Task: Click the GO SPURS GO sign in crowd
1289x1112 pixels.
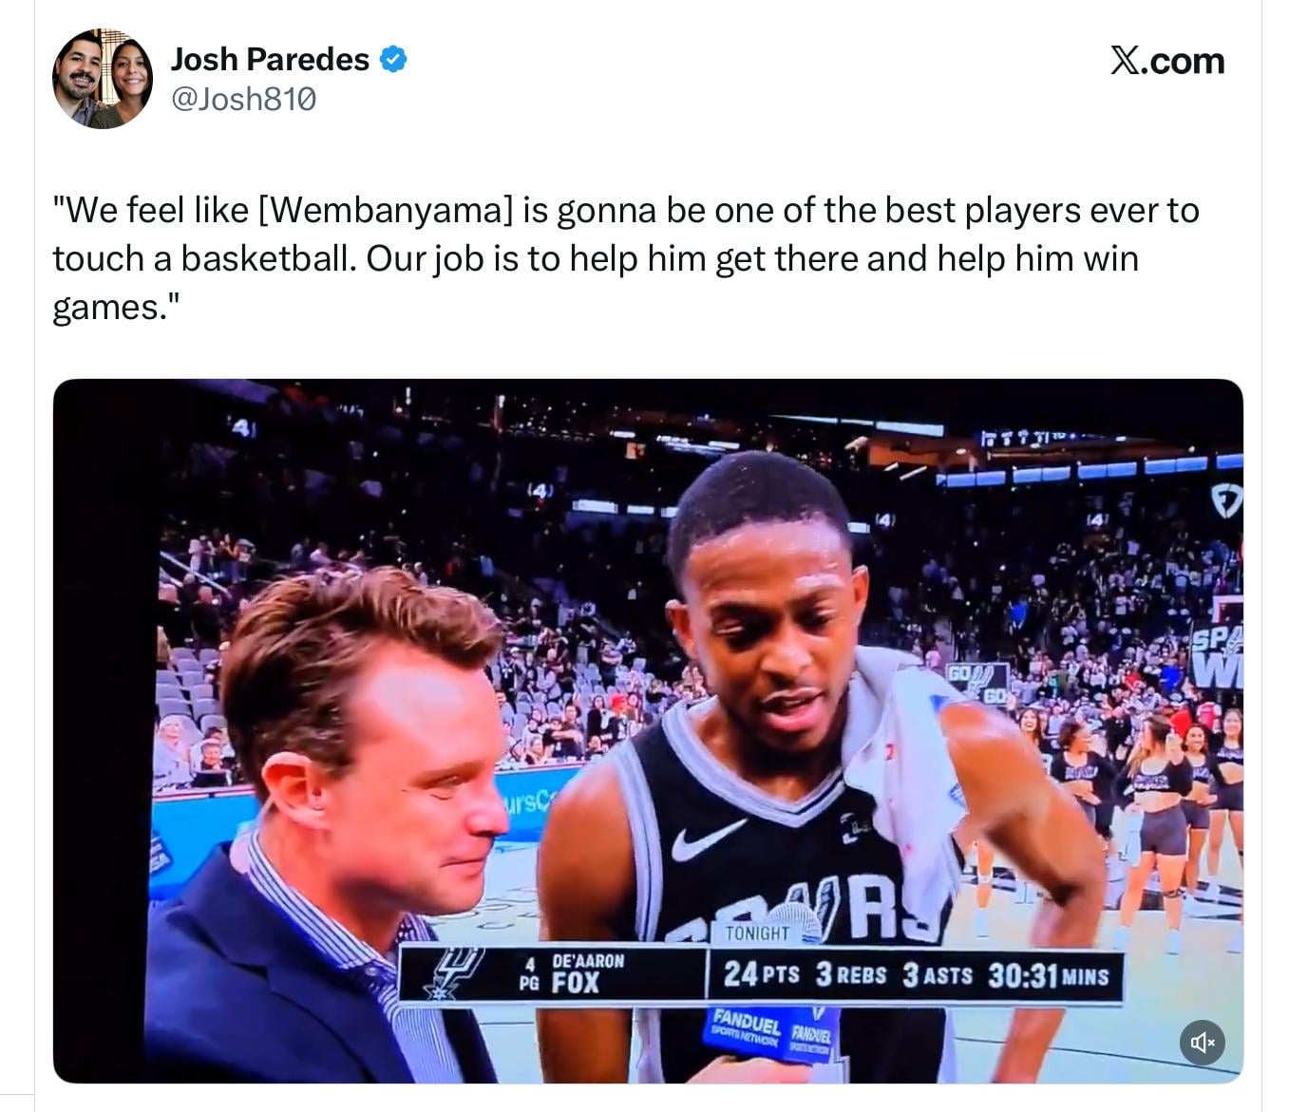Action: (976, 683)
